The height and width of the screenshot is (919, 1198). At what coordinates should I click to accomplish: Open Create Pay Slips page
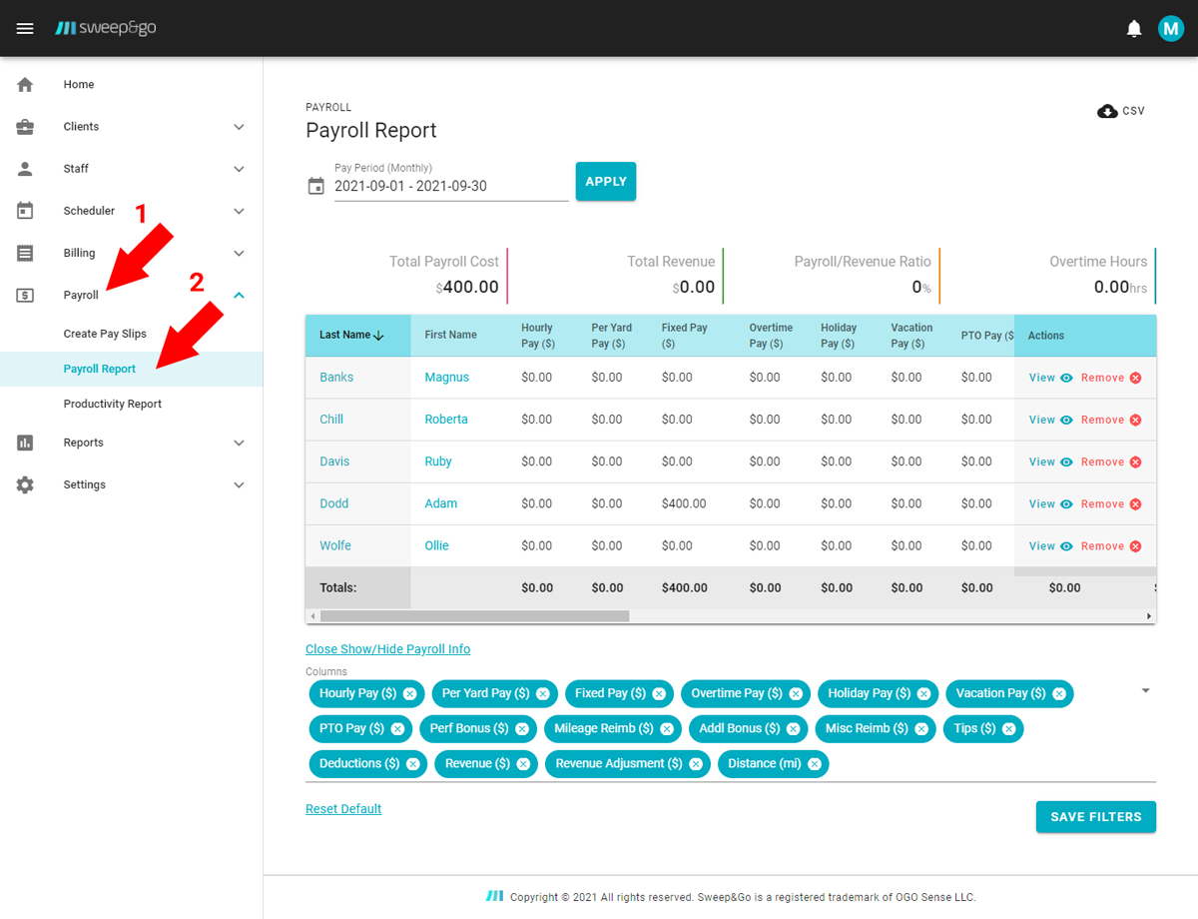pos(105,334)
